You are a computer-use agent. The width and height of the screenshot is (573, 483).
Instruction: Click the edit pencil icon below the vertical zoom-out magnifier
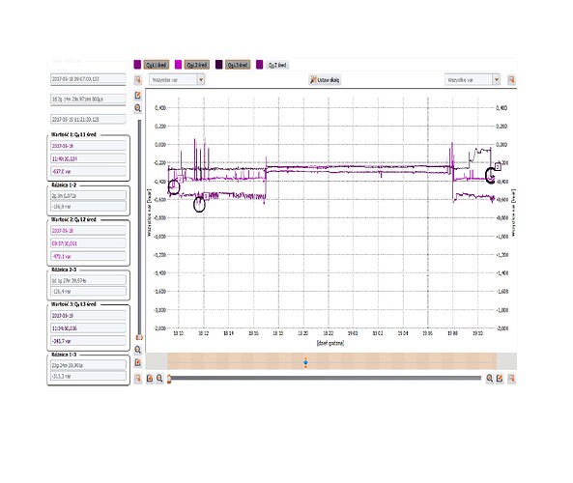[138, 362]
